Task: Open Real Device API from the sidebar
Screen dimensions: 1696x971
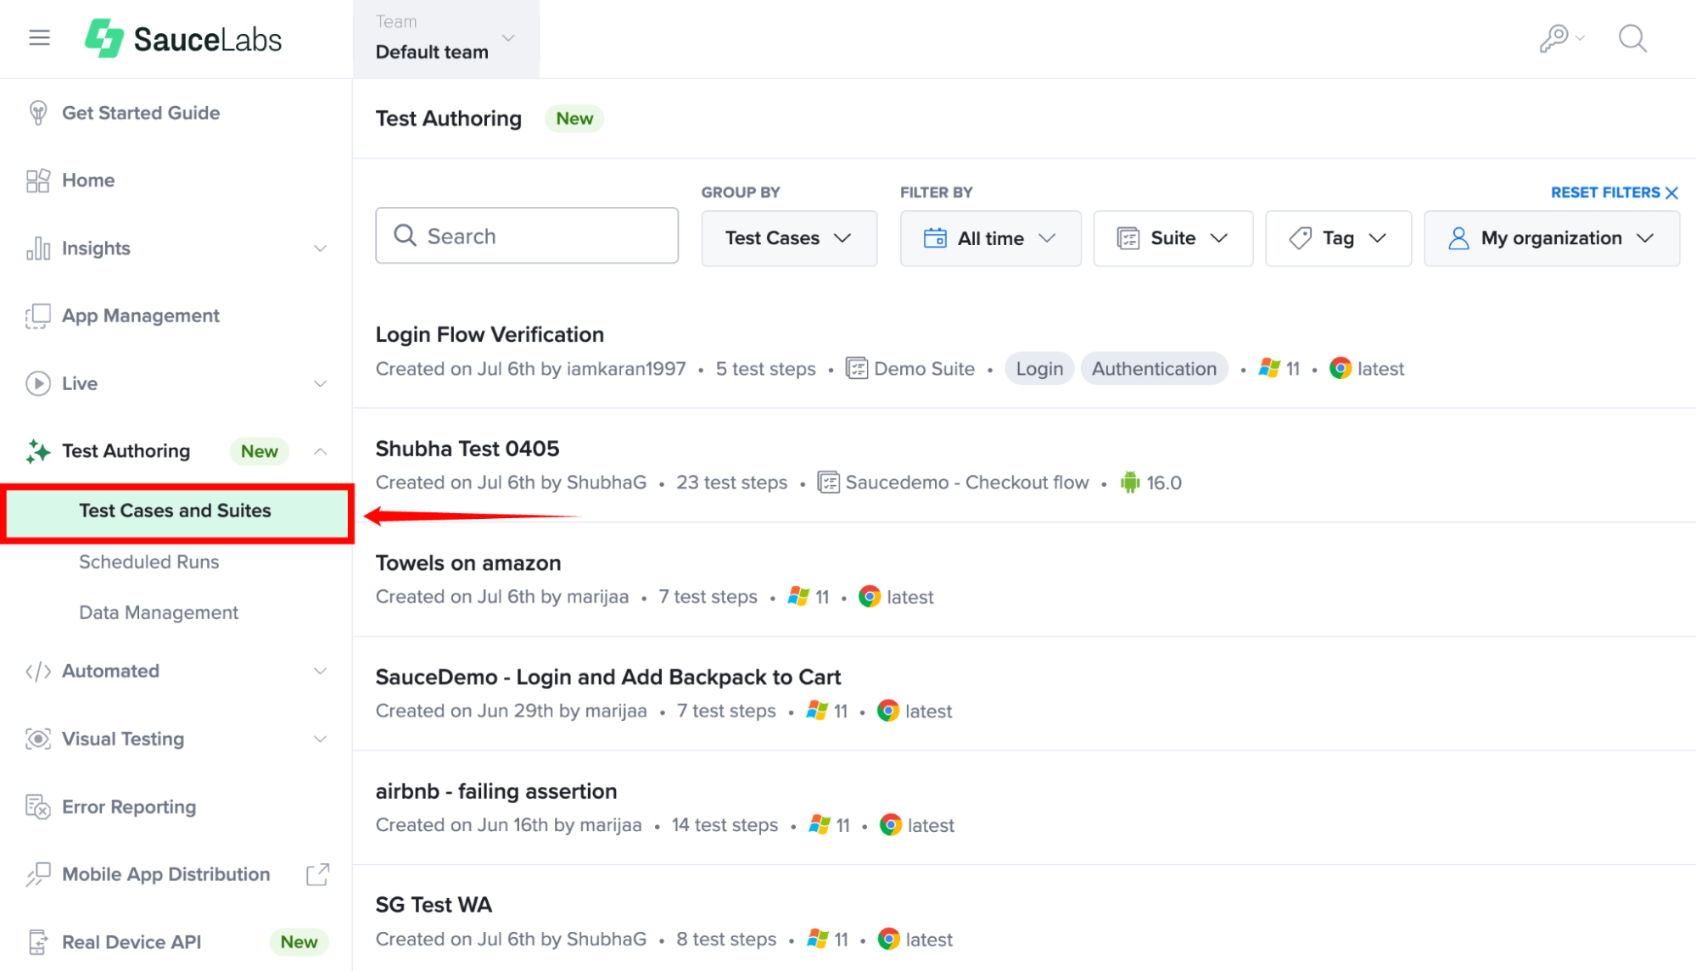Action: click(132, 942)
